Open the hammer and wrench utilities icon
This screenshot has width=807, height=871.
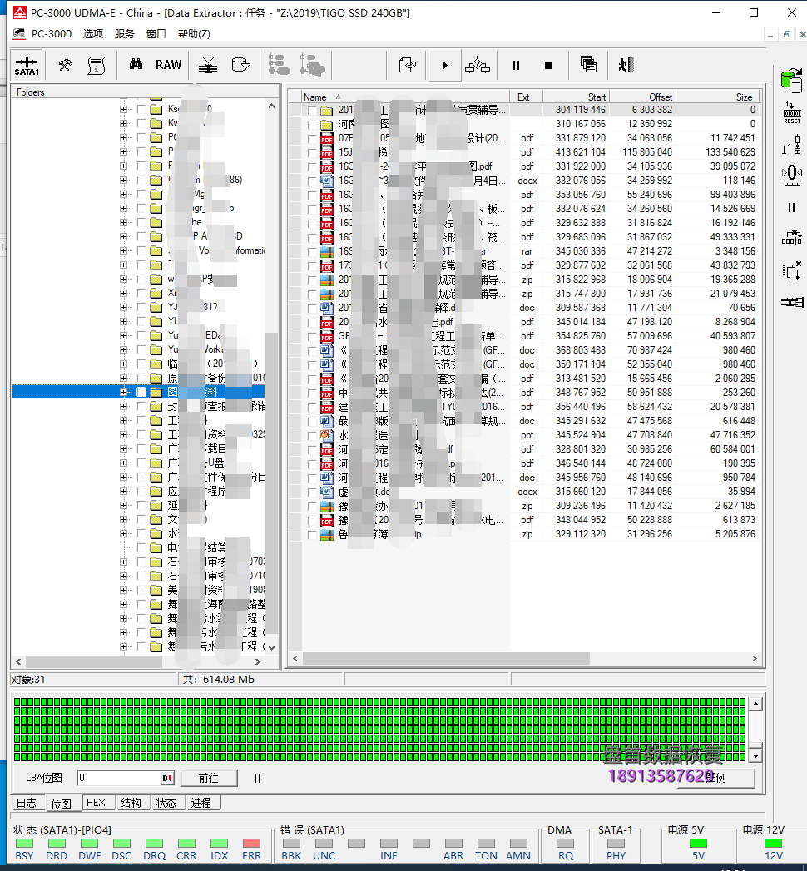coord(65,66)
